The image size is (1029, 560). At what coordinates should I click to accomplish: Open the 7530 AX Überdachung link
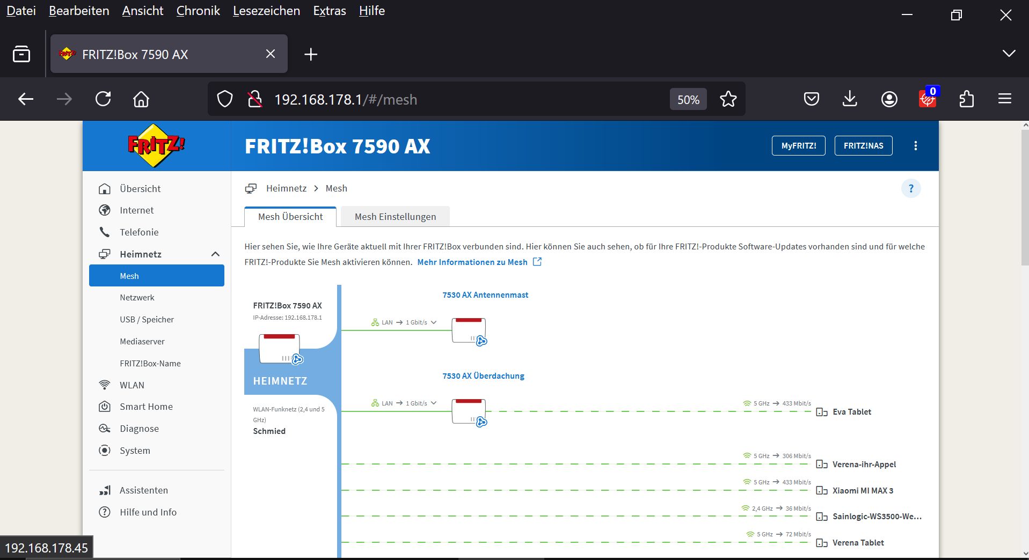(x=483, y=376)
